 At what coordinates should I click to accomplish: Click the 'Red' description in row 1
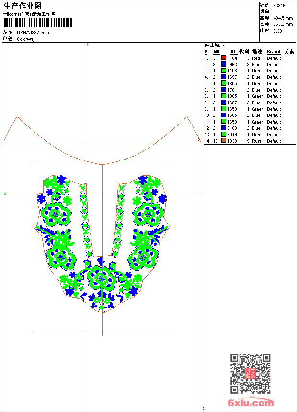pyautogui.click(x=256, y=58)
